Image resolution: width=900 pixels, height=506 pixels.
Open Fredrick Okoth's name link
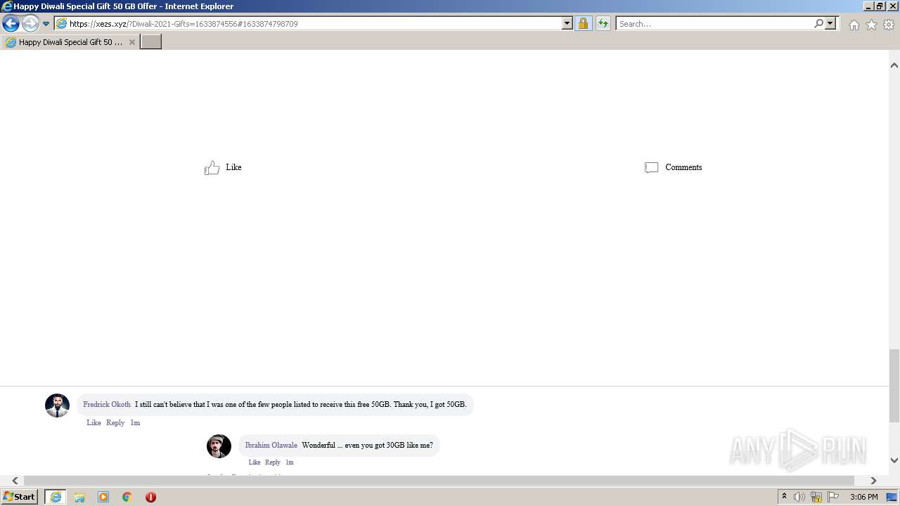[x=107, y=405]
